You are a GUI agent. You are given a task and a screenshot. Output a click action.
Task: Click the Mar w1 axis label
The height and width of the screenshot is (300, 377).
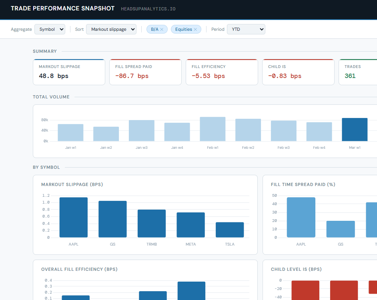tap(355, 148)
